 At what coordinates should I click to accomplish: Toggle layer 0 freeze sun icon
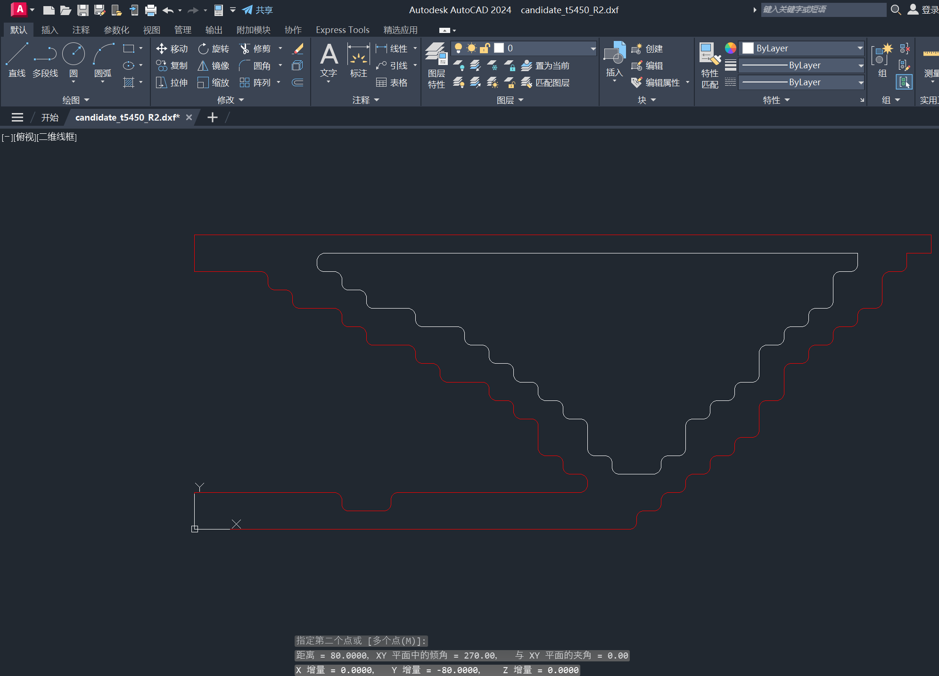click(x=471, y=48)
